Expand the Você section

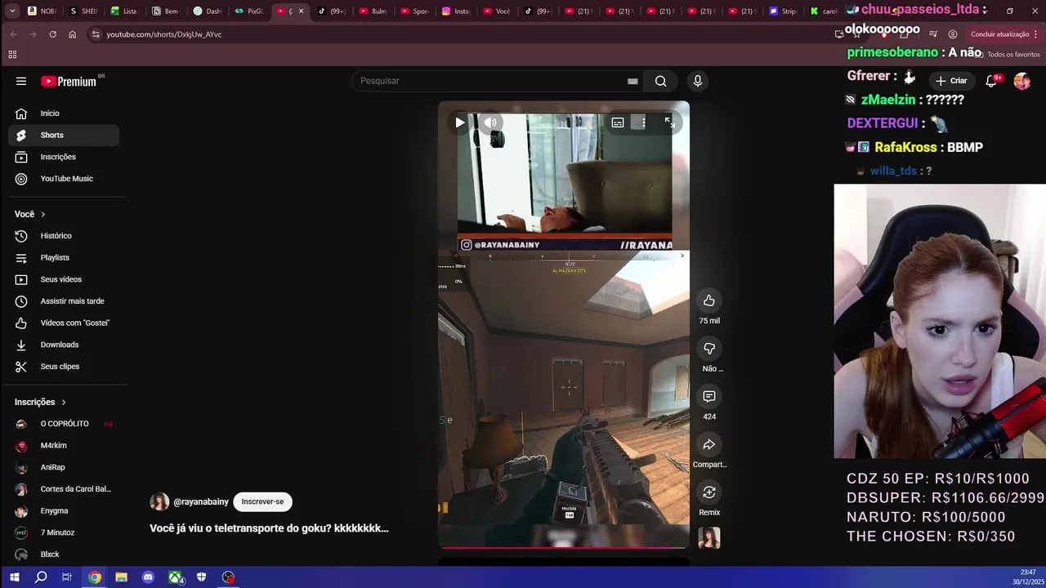tap(30, 214)
